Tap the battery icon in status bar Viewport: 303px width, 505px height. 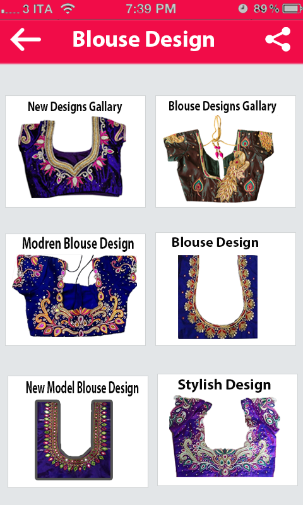tap(292, 9)
